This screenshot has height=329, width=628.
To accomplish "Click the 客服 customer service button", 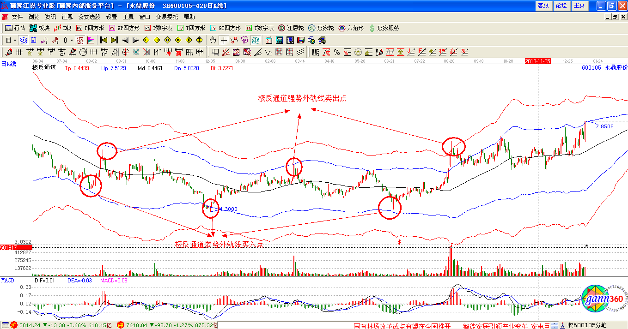I will pos(543,6).
